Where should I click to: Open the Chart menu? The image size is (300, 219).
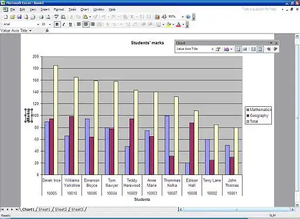pyautogui.click(x=84, y=9)
